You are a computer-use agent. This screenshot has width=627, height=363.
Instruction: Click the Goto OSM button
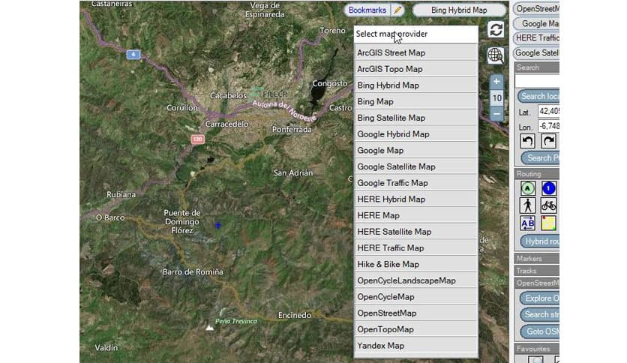(540, 331)
